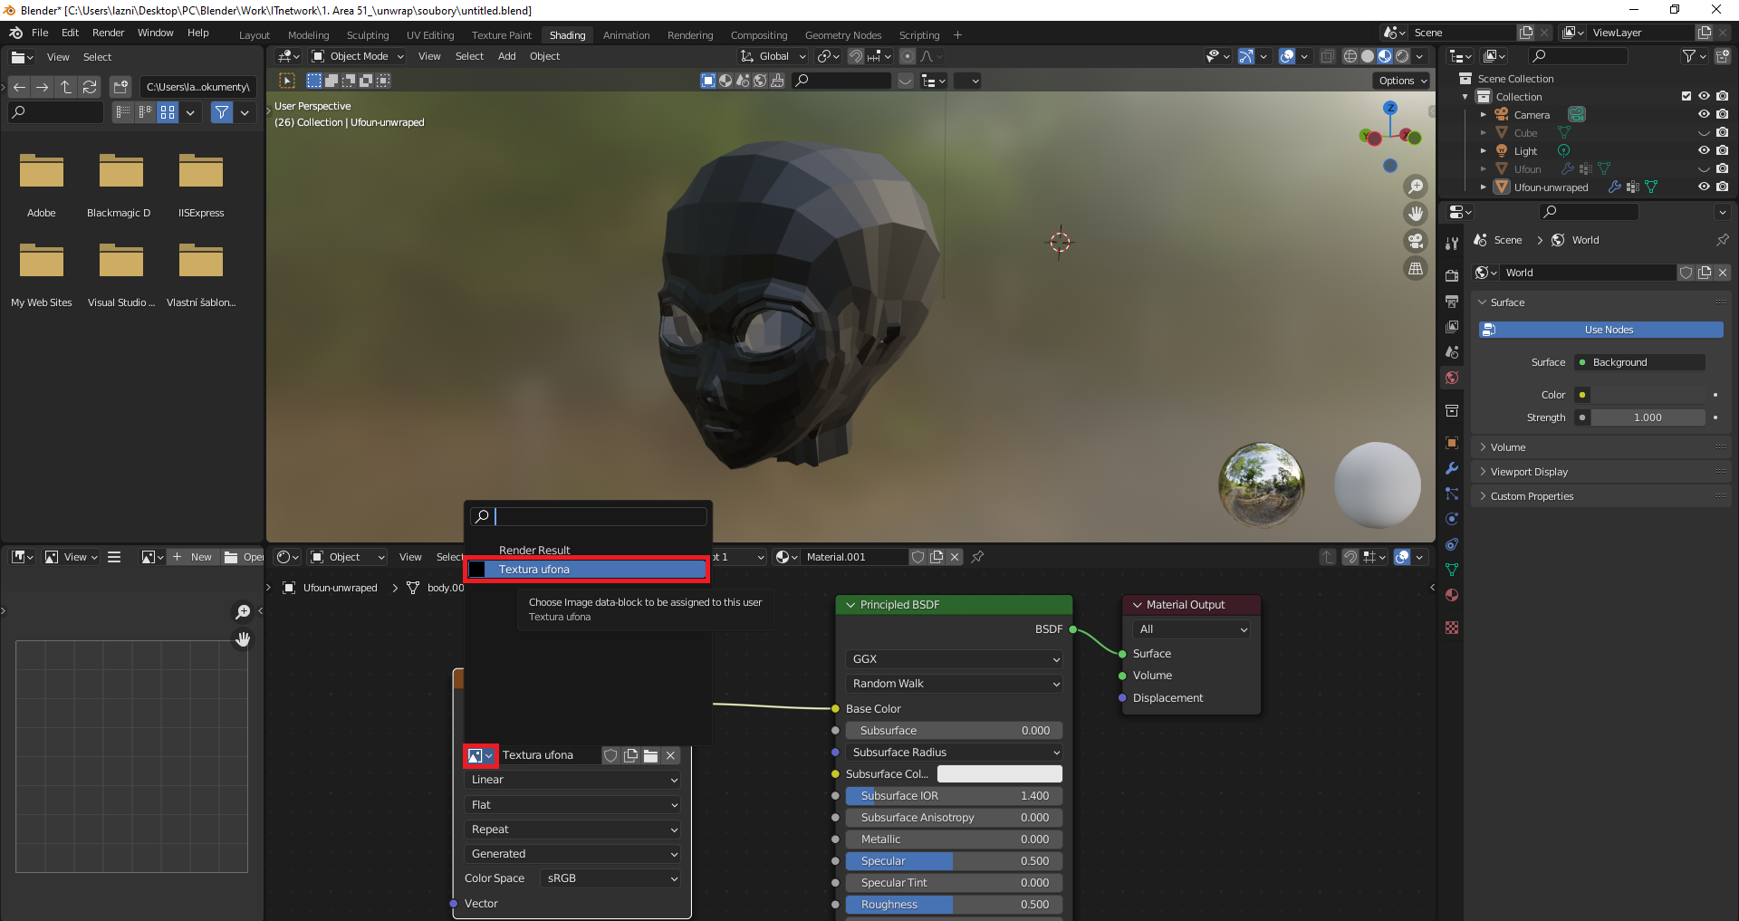1739x921 pixels.
Task: Toggle Collection exclude checkbox in outliner
Action: 1686,97
